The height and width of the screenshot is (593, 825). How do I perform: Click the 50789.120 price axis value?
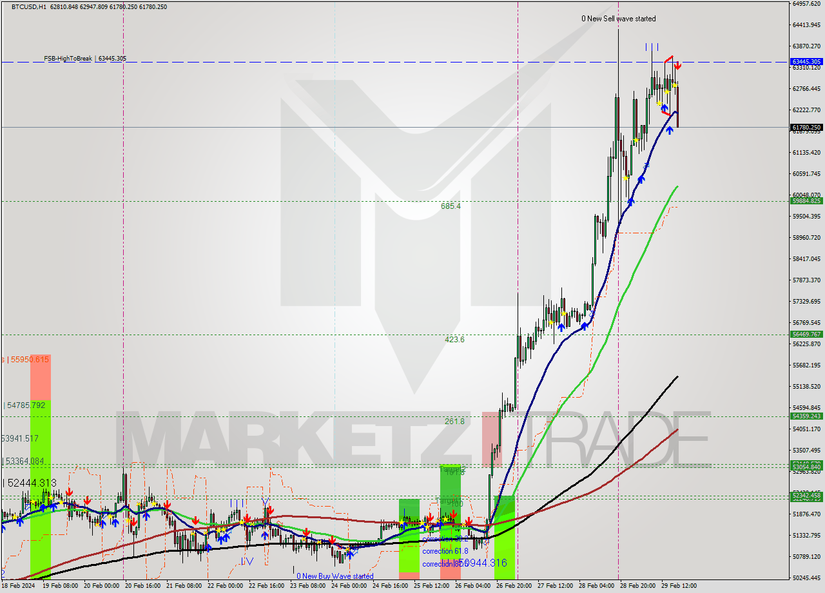pos(806,557)
